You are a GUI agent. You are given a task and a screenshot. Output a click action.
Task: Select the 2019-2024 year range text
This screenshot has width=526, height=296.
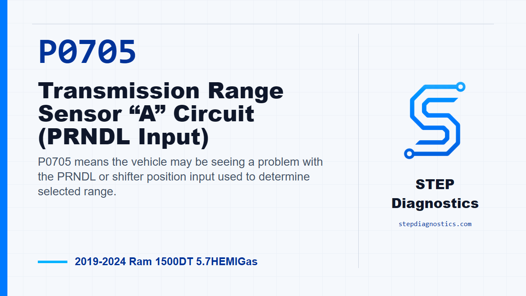click(x=100, y=261)
